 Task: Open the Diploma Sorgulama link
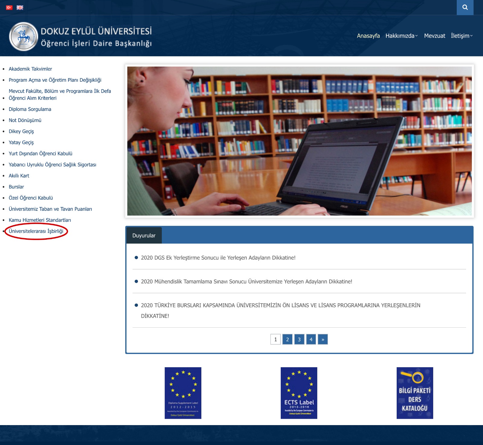point(30,109)
